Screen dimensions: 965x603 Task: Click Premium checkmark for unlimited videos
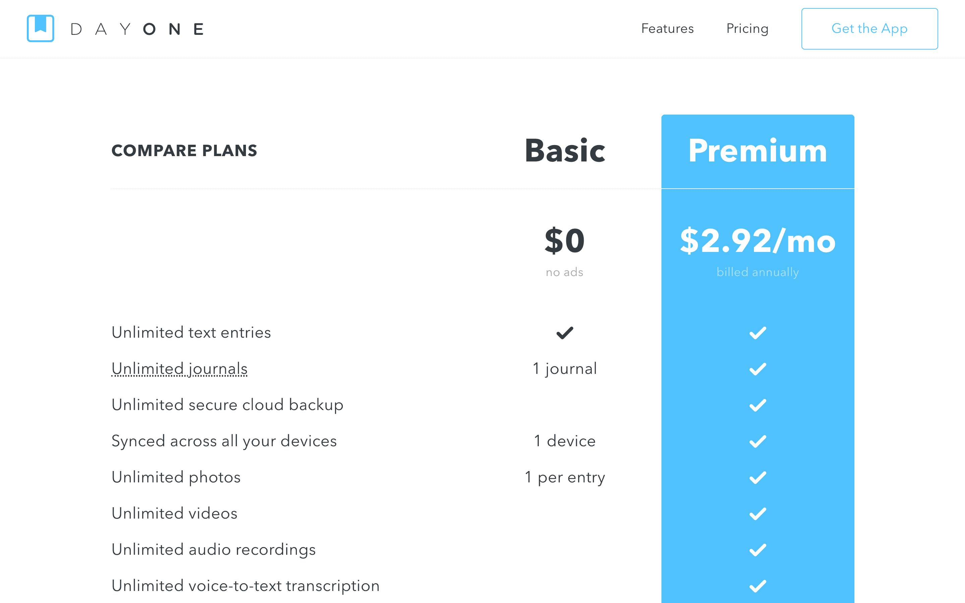(758, 514)
